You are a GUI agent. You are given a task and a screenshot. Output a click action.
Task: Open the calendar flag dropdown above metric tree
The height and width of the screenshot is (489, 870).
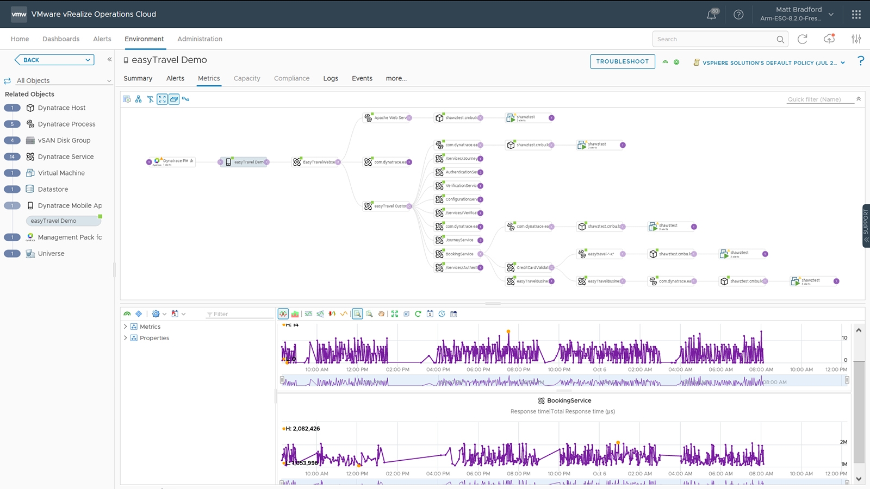pyautogui.click(x=178, y=314)
